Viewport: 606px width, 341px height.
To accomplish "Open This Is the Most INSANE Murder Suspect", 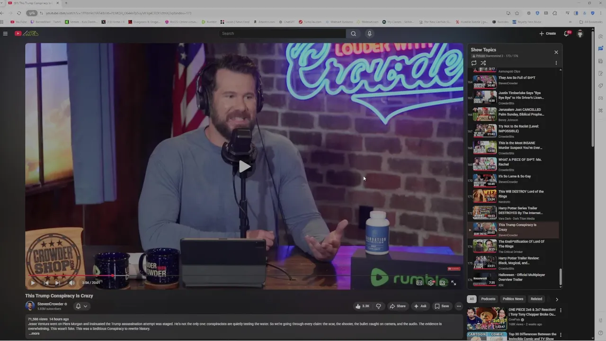I will click(x=514, y=147).
